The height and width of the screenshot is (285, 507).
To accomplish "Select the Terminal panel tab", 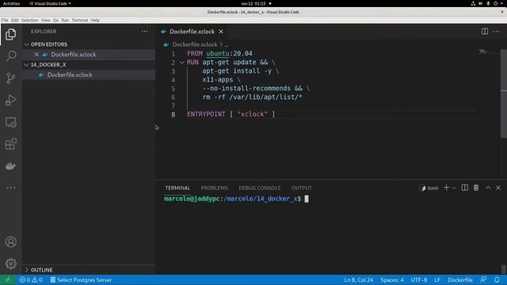I will 177,188.
